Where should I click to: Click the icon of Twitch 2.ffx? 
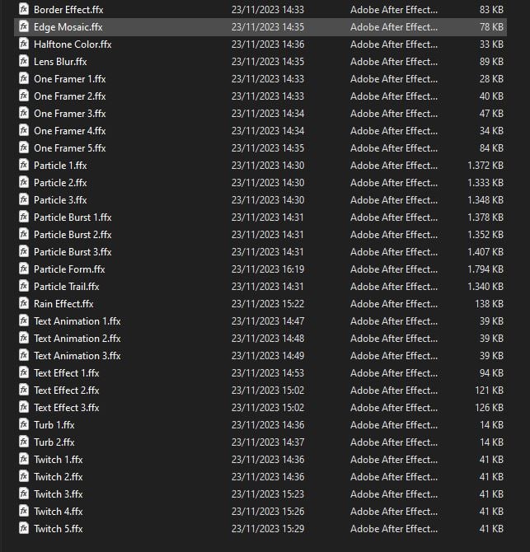click(x=24, y=476)
